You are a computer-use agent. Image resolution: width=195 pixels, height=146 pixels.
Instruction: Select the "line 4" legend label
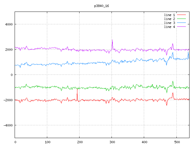(169, 27)
